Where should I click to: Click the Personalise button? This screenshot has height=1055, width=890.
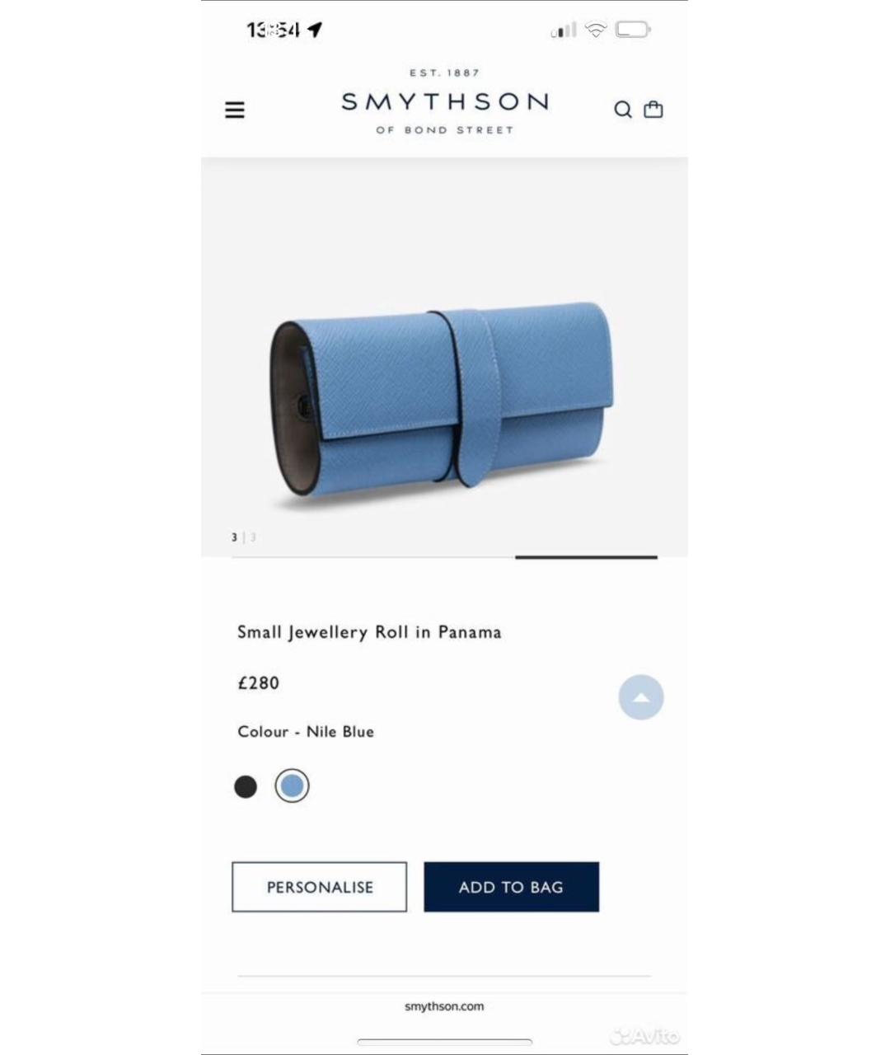[320, 887]
